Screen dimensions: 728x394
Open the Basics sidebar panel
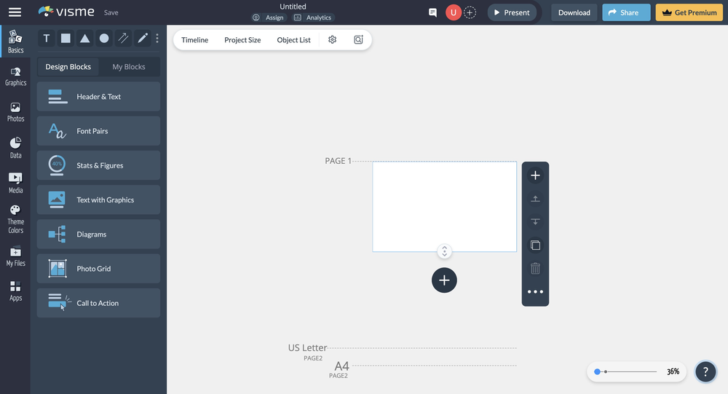tap(15, 42)
